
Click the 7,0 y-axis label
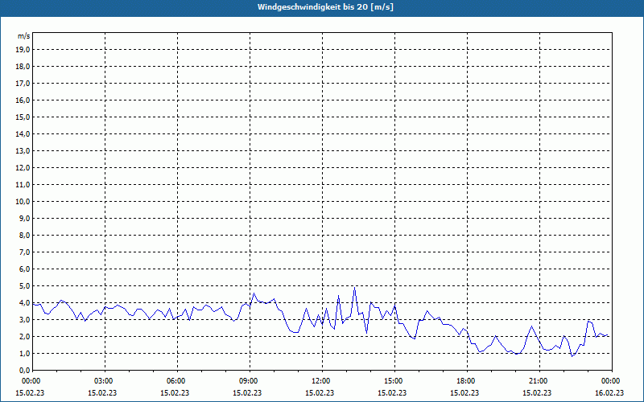click(x=24, y=252)
